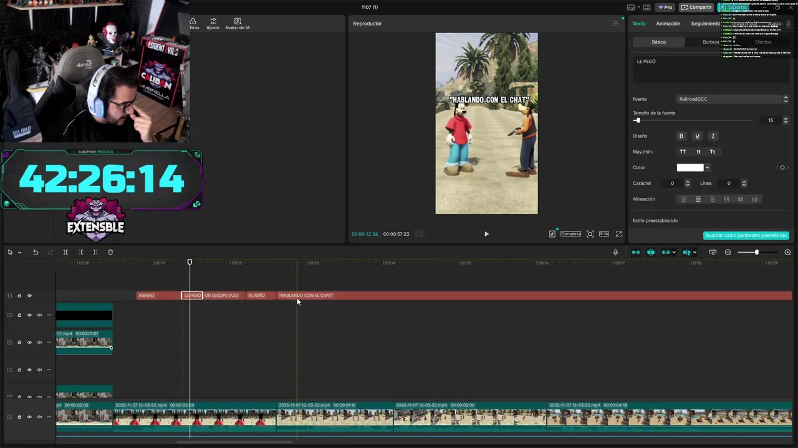
Task: Toggle italic text style
Action: pyautogui.click(x=713, y=136)
